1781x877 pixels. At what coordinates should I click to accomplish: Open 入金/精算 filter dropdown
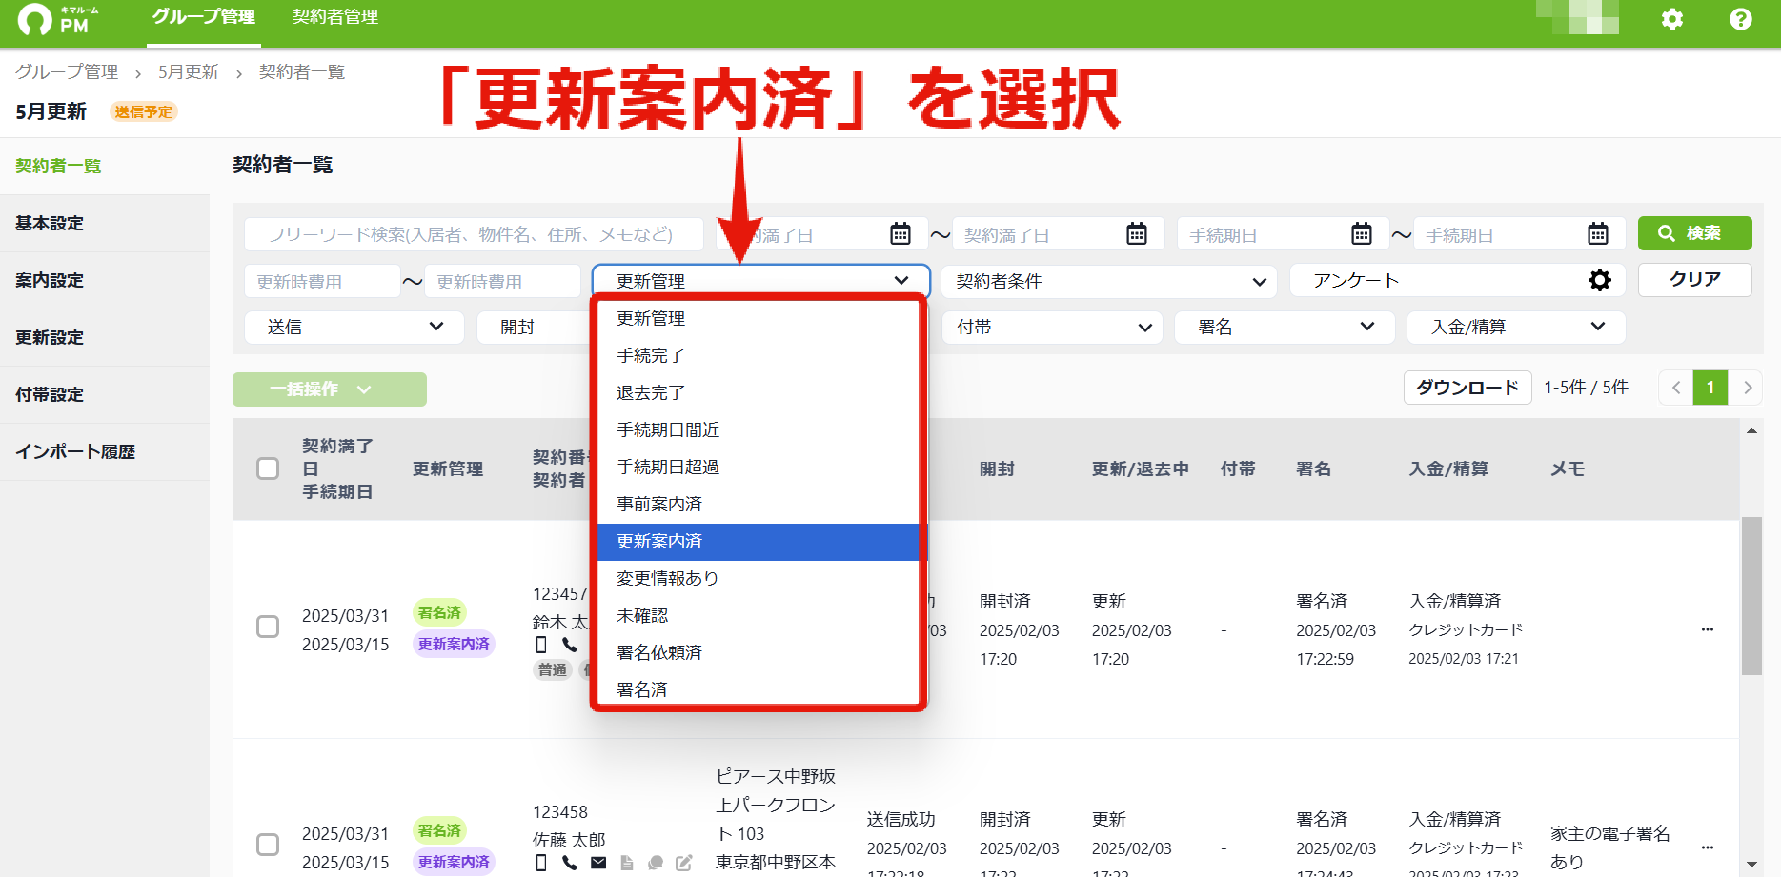click(1516, 328)
